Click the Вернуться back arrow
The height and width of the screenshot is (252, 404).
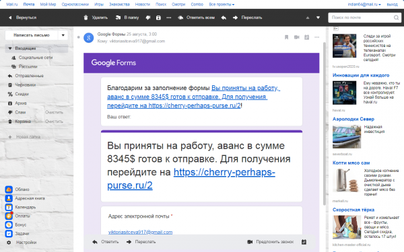click(x=10, y=17)
